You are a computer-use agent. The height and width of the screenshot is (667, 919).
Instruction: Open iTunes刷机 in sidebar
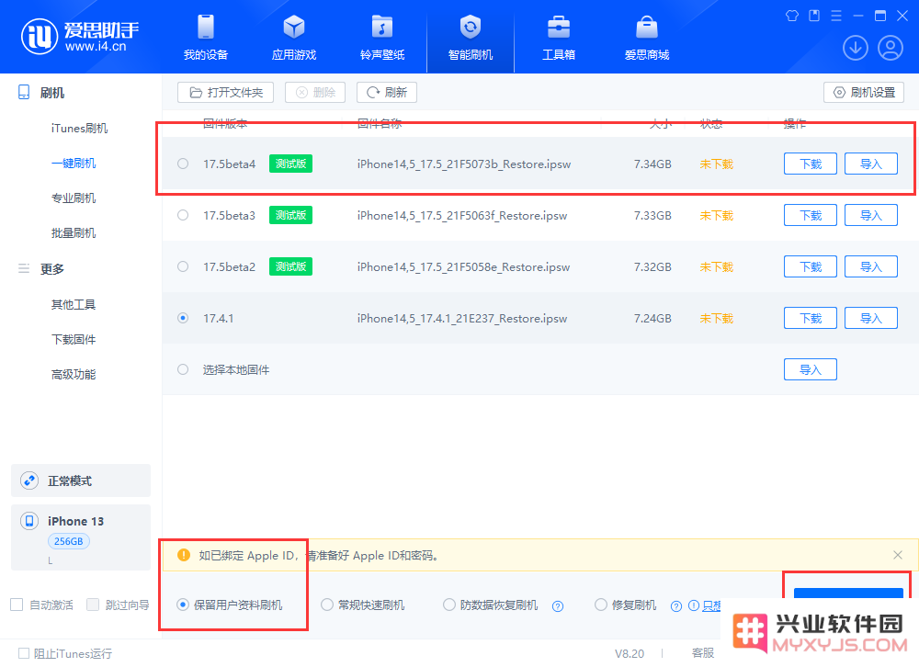point(79,129)
